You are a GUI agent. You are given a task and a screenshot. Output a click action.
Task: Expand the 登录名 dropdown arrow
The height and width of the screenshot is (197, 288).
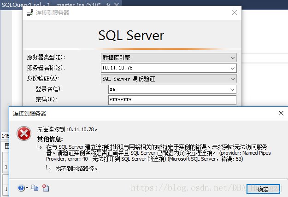232,89
